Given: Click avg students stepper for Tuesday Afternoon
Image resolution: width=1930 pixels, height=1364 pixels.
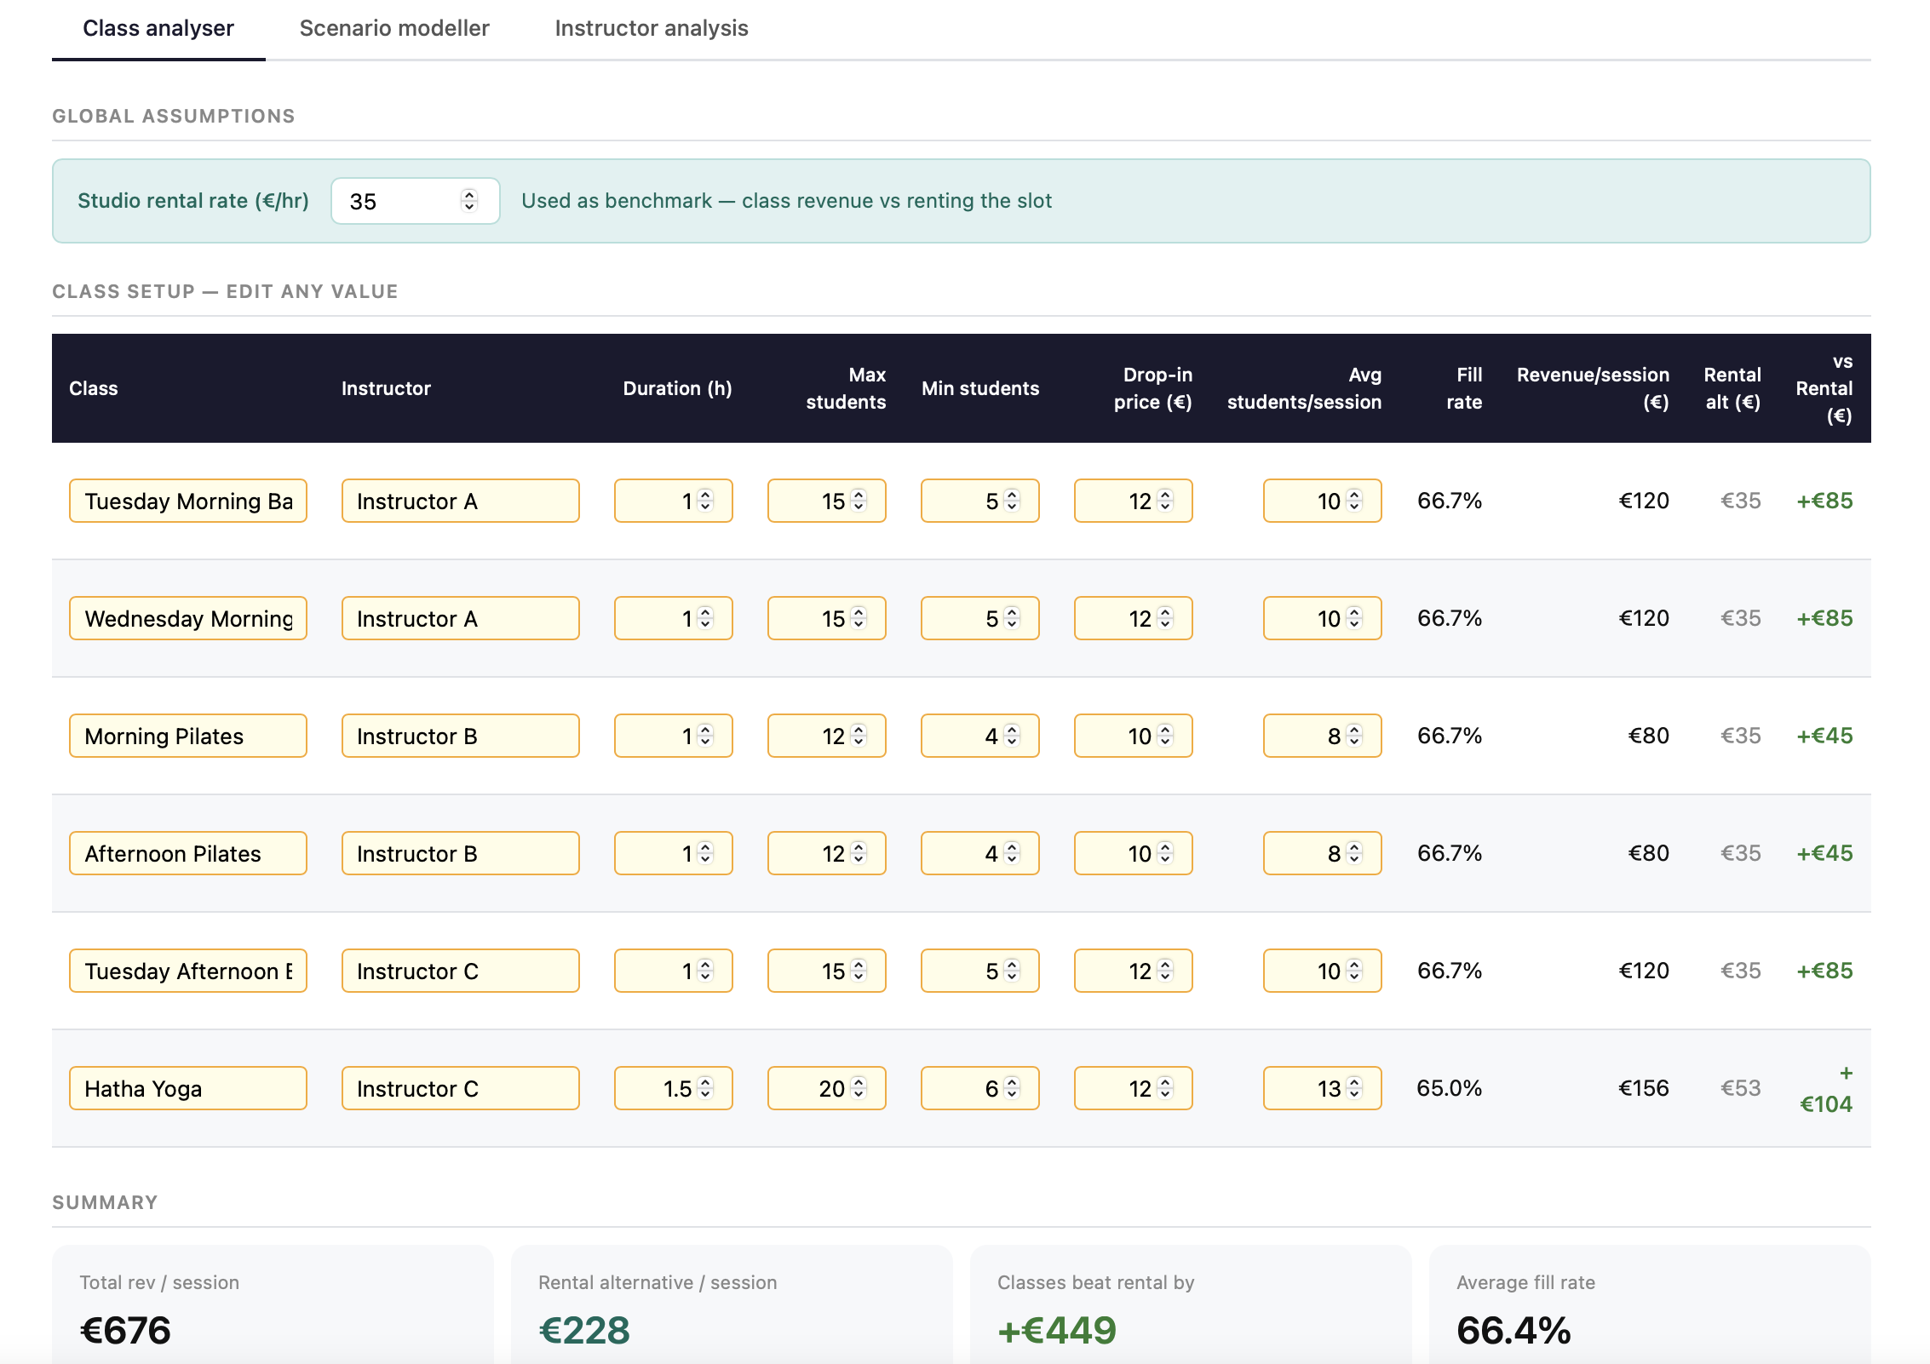Looking at the screenshot, I should pos(1354,971).
